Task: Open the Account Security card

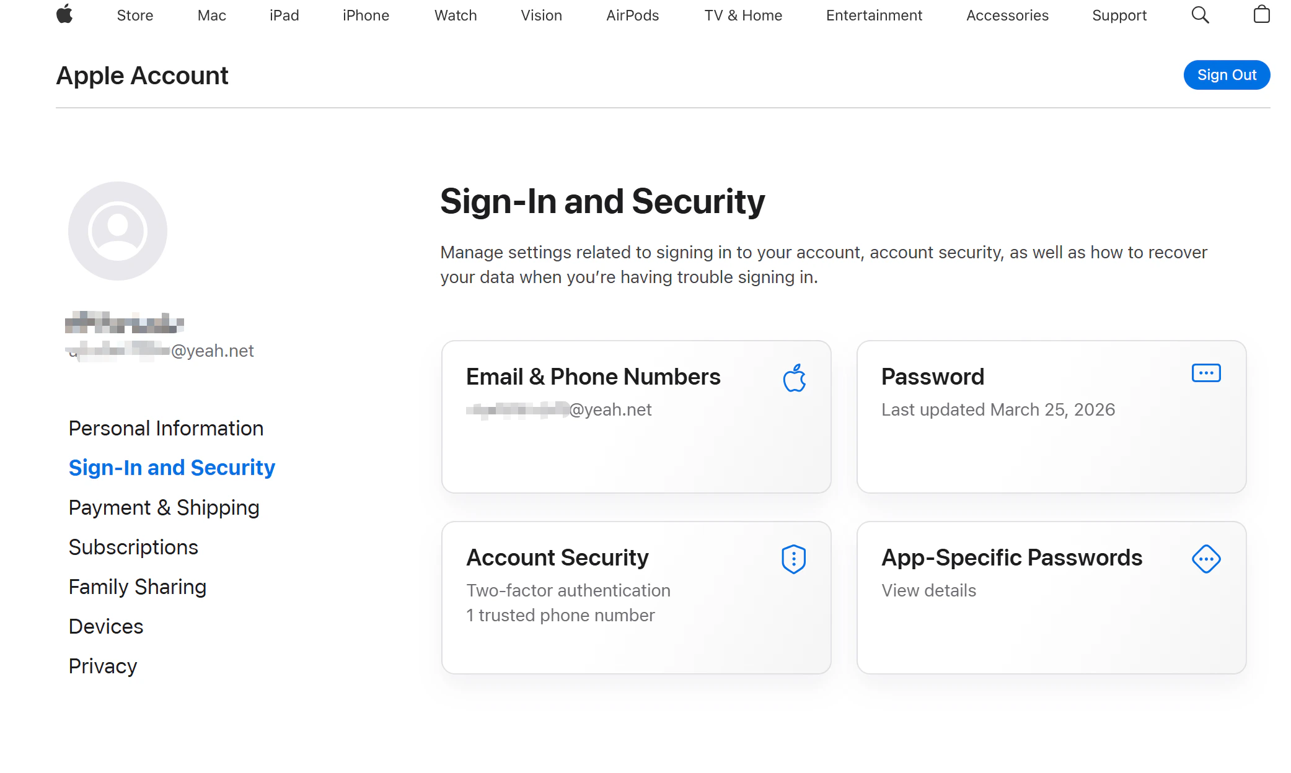Action: (x=636, y=598)
